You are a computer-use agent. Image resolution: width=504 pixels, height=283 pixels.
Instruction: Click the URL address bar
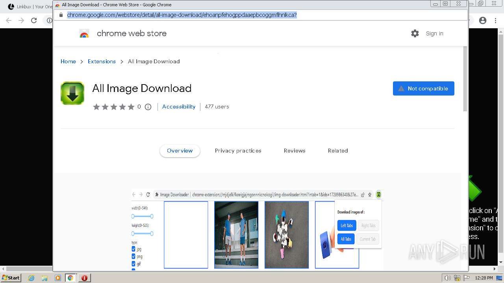point(260,15)
